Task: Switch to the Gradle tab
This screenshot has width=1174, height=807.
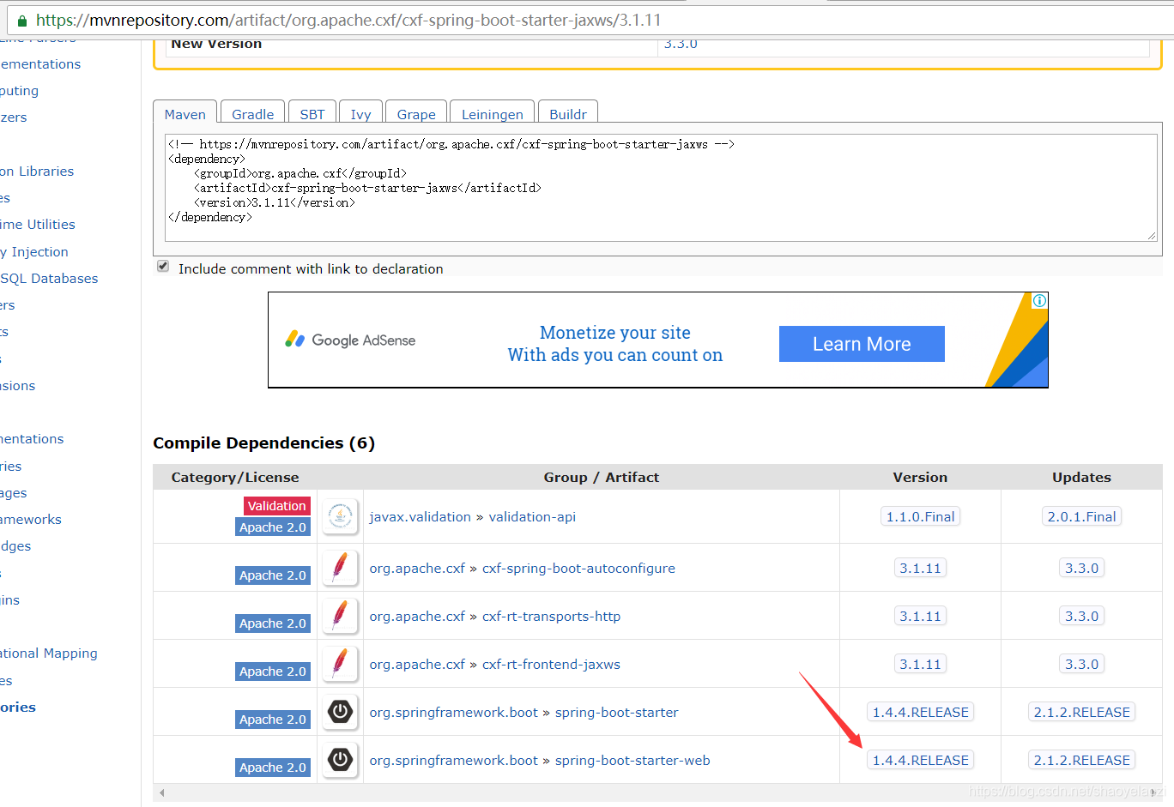Action: pos(252,114)
